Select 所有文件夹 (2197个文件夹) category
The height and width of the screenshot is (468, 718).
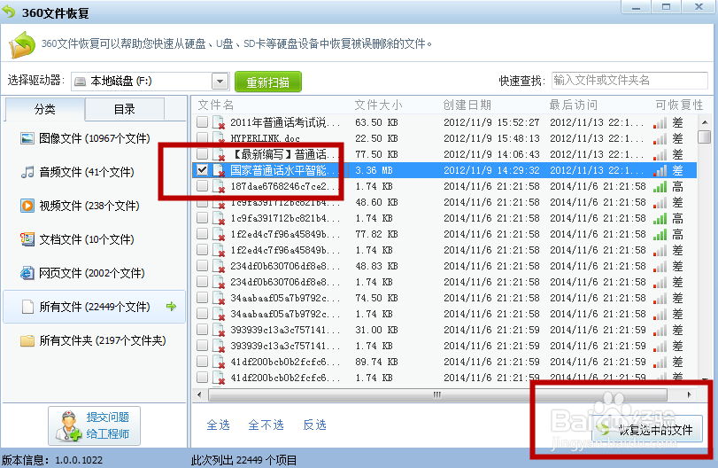(94, 340)
